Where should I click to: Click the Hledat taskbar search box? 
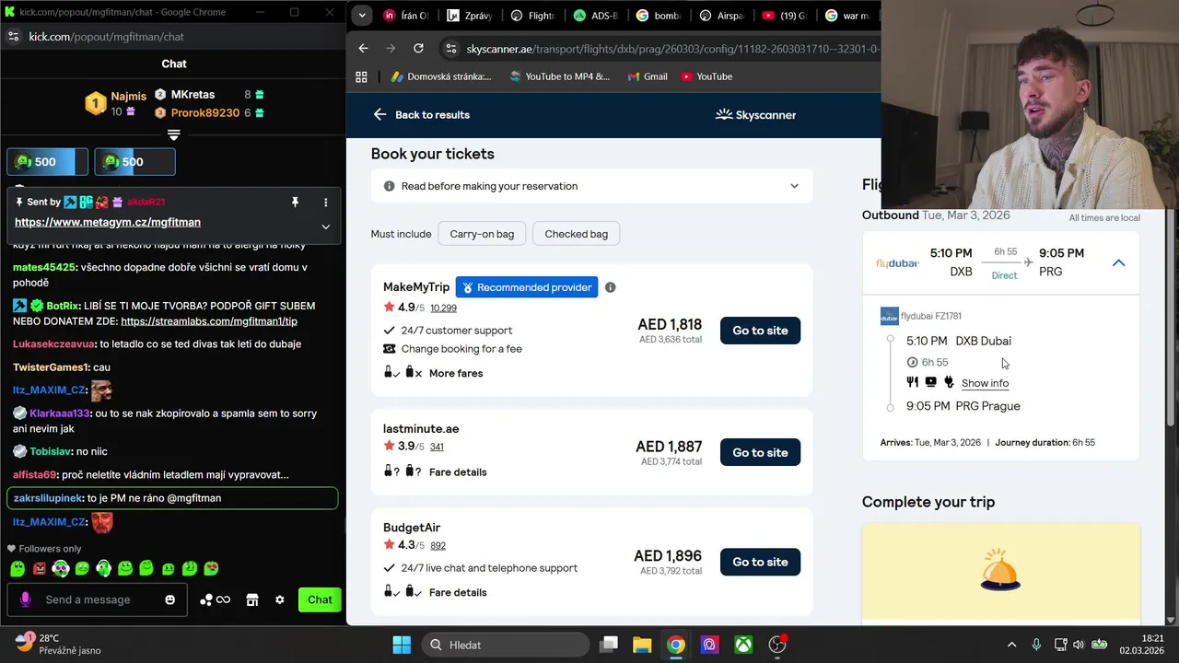click(507, 645)
